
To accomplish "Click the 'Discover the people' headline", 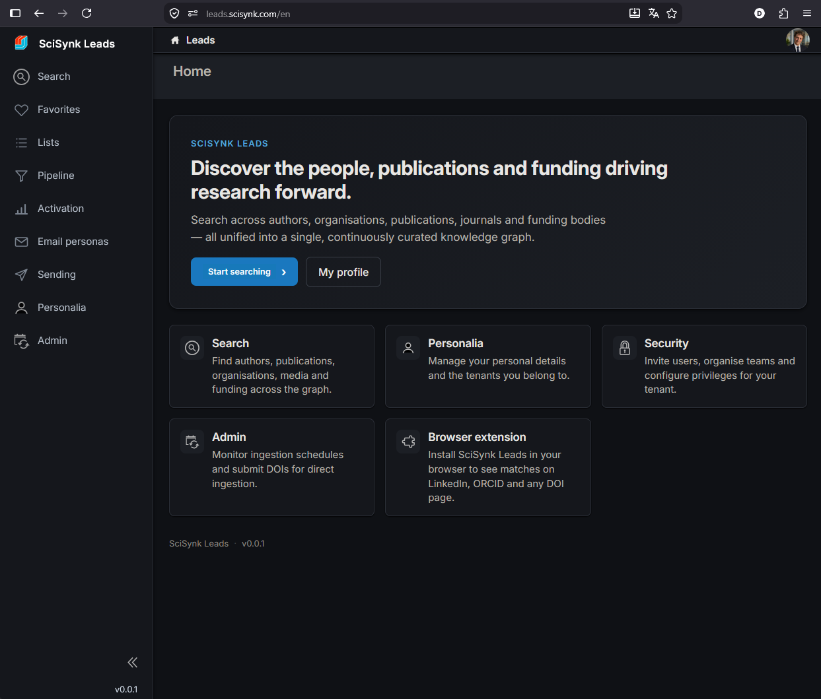I will click(429, 180).
